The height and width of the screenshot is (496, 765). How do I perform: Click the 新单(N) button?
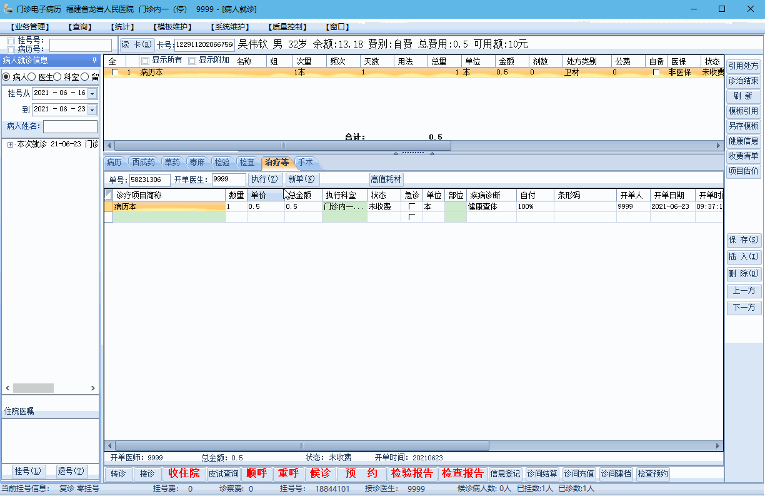302,180
